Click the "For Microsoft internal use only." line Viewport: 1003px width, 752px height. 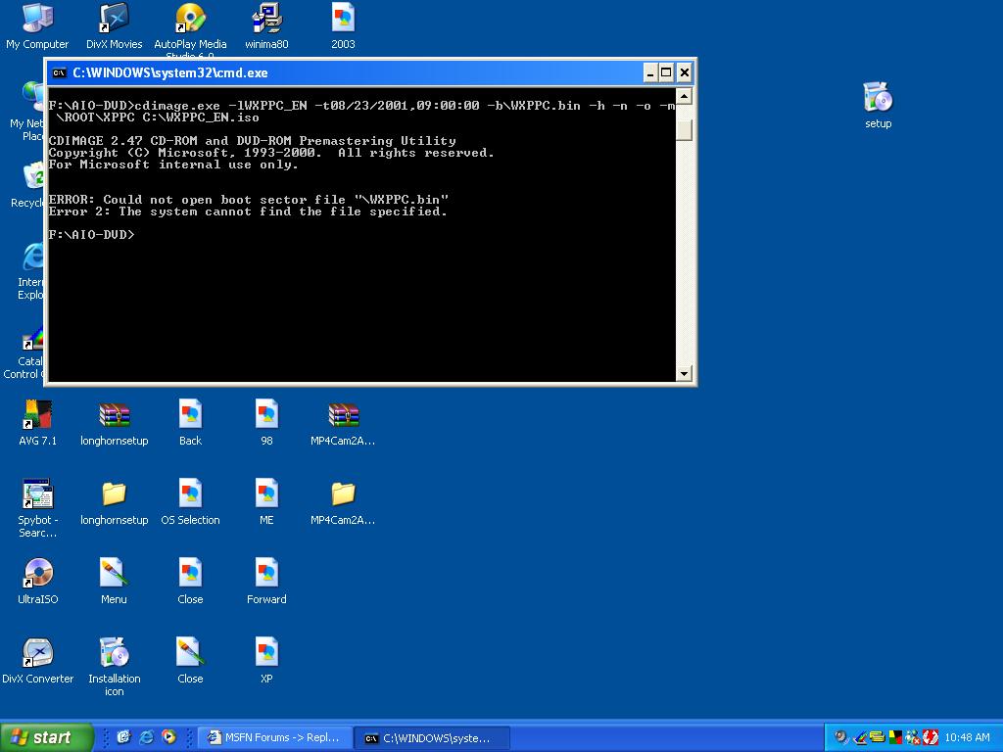pyautogui.click(x=173, y=164)
